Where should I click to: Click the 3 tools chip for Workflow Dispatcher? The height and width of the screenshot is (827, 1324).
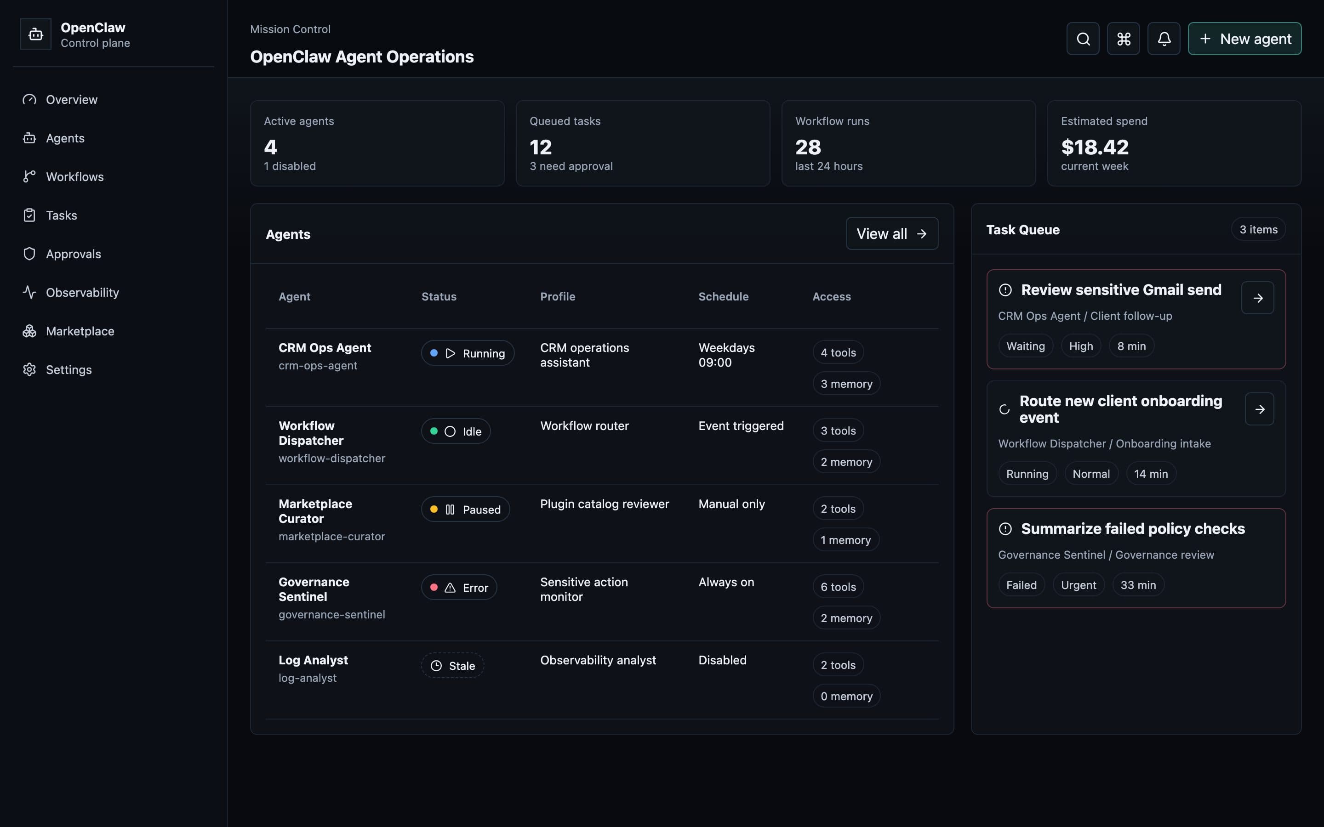(838, 430)
